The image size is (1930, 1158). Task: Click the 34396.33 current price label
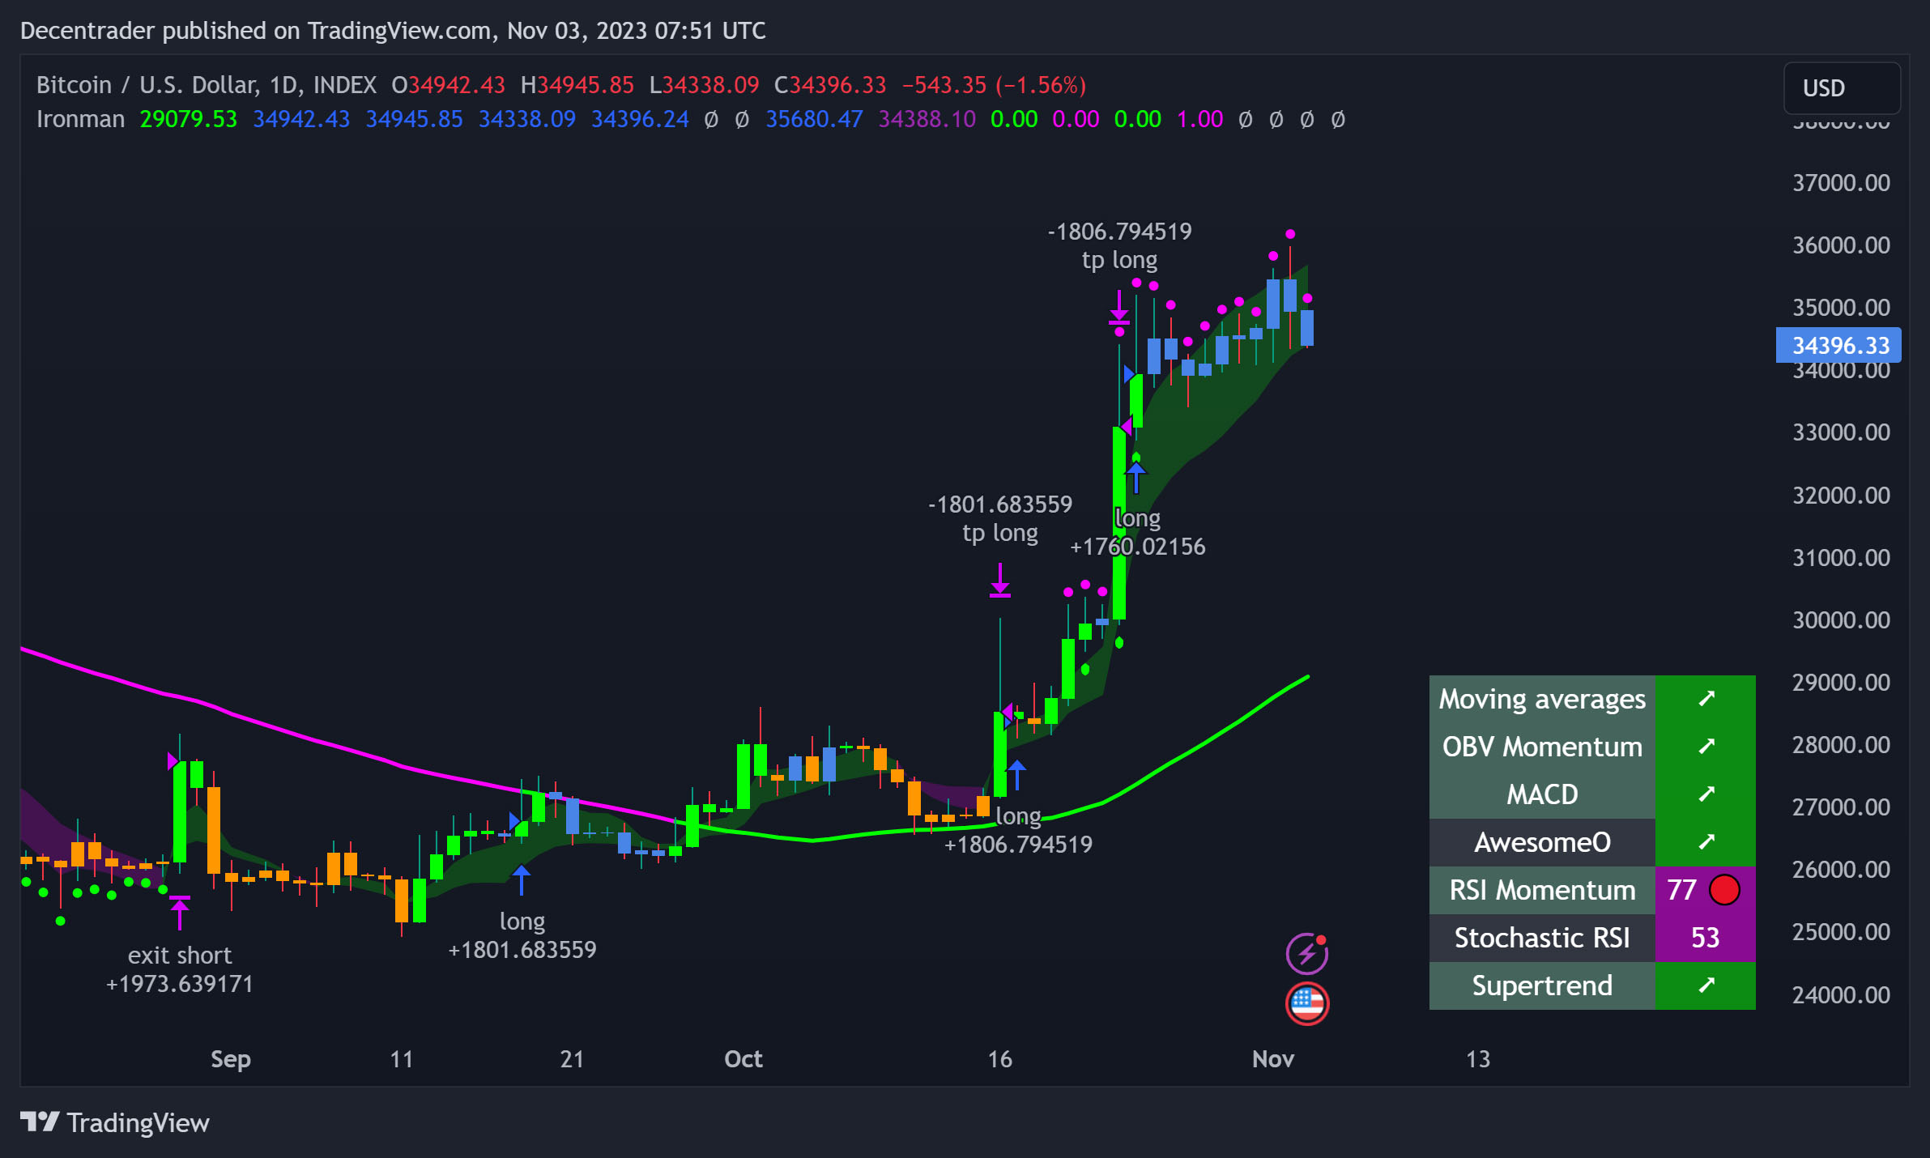[x=1838, y=346]
